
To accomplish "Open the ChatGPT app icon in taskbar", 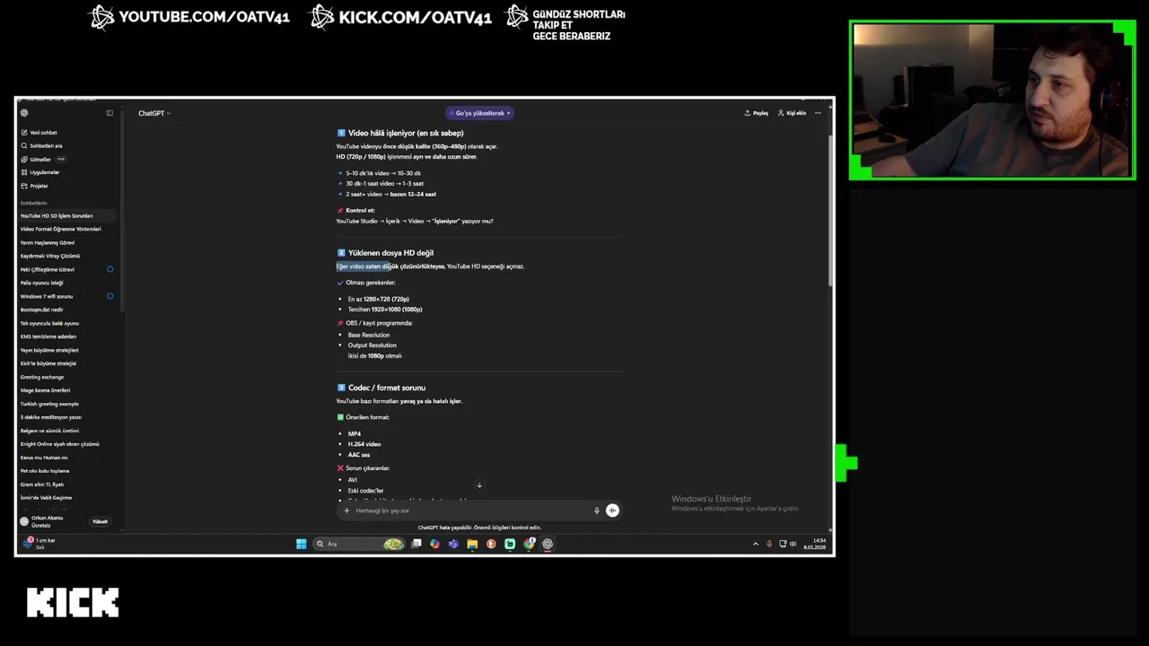I will pos(548,544).
